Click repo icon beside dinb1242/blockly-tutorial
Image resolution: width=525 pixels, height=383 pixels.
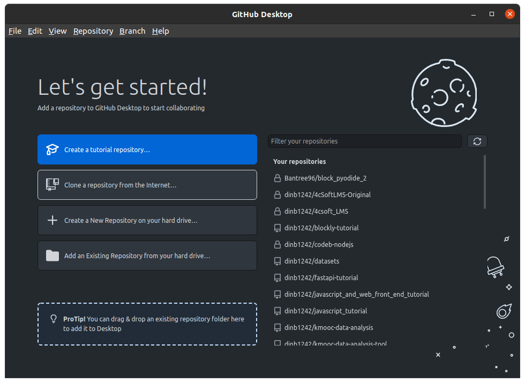[x=277, y=228]
